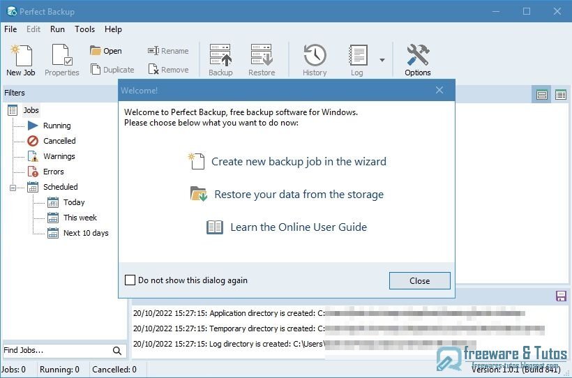This screenshot has width=572, height=378.
Task: Click the magnifying glass search icon
Action: click(117, 351)
